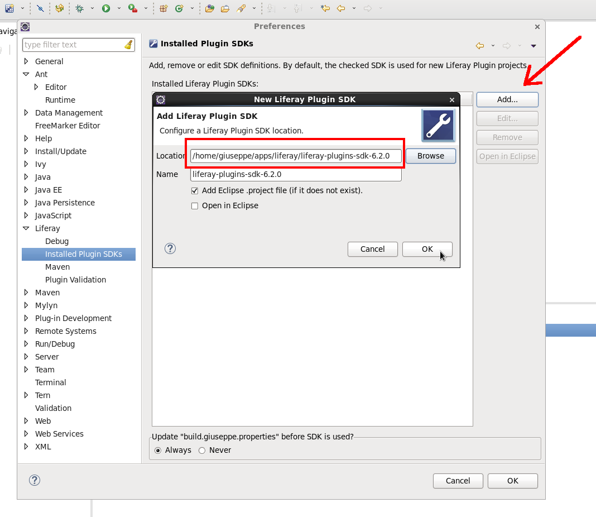Image resolution: width=596 pixels, height=517 pixels.
Task: Click the Debug bug icon in toolbar
Action: tap(79, 8)
